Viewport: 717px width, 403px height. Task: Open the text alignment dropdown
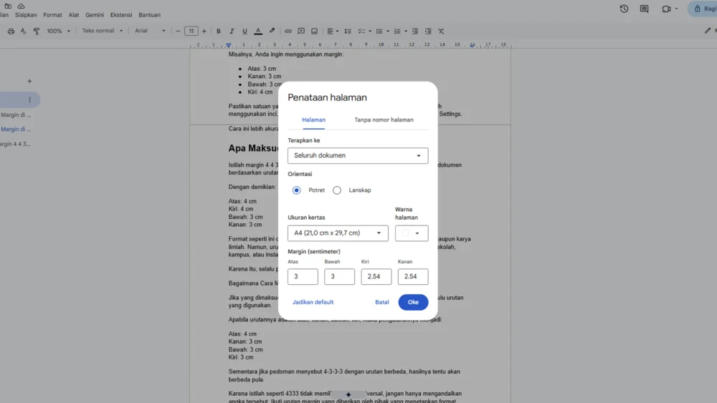(x=333, y=31)
